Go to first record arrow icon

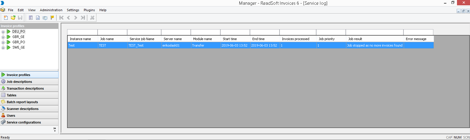click(x=62, y=18)
